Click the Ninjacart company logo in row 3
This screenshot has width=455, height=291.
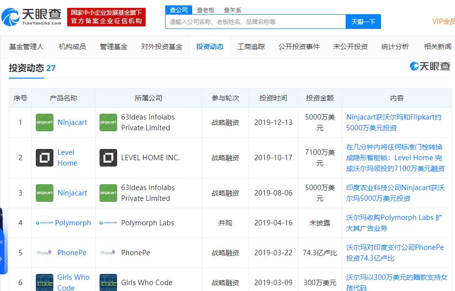[108, 193]
